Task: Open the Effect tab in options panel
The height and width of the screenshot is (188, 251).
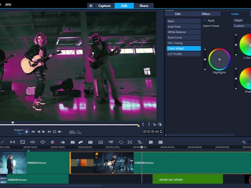Action: tap(206, 14)
